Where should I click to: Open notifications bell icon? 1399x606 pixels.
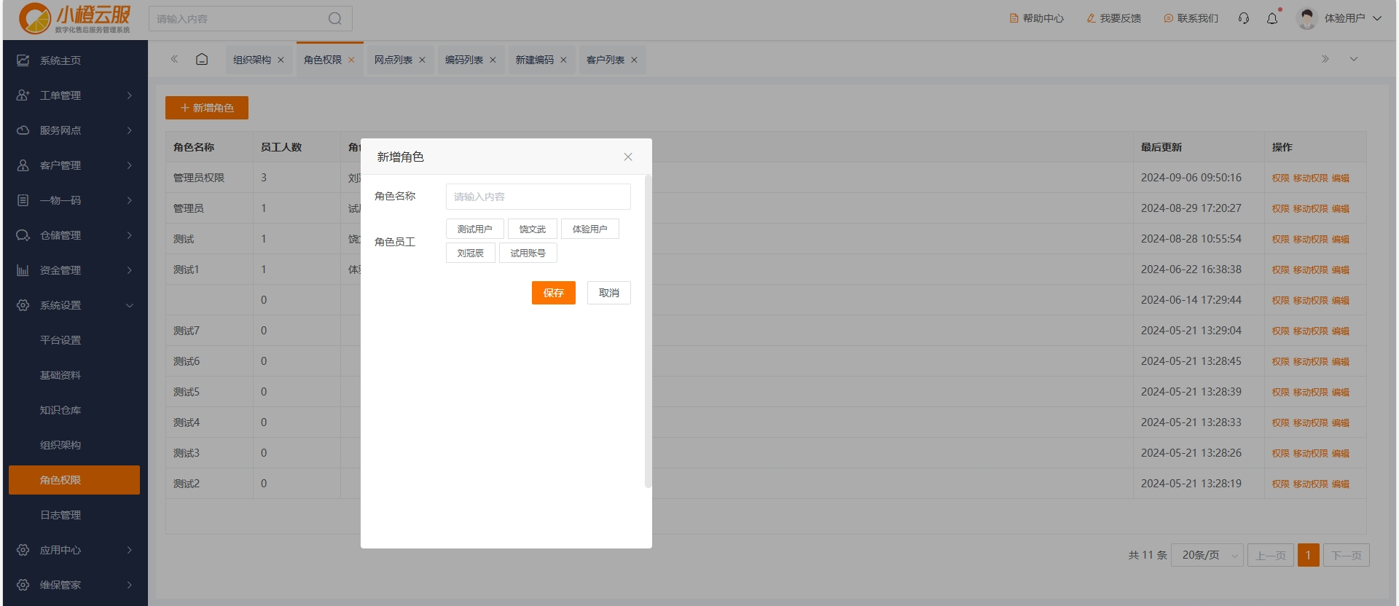pyautogui.click(x=1272, y=18)
